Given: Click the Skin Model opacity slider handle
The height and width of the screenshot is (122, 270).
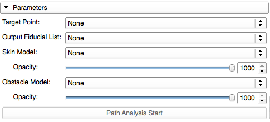Looking at the screenshot, I should [232, 68].
